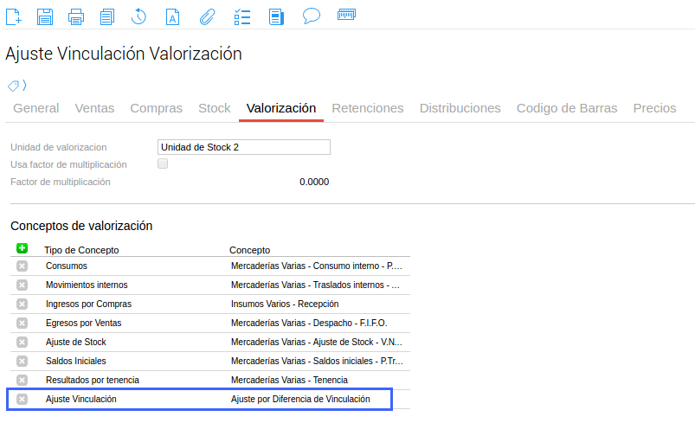Remove the Movimientos internos row

point(22,285)
